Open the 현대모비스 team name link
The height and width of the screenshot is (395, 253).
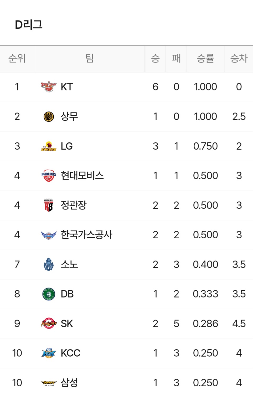(x=82, y=176)
